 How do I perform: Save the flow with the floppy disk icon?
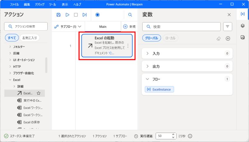[59, 15]
